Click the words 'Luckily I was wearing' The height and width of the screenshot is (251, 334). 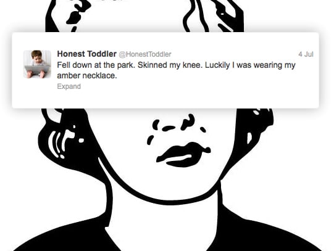(244, 65)
